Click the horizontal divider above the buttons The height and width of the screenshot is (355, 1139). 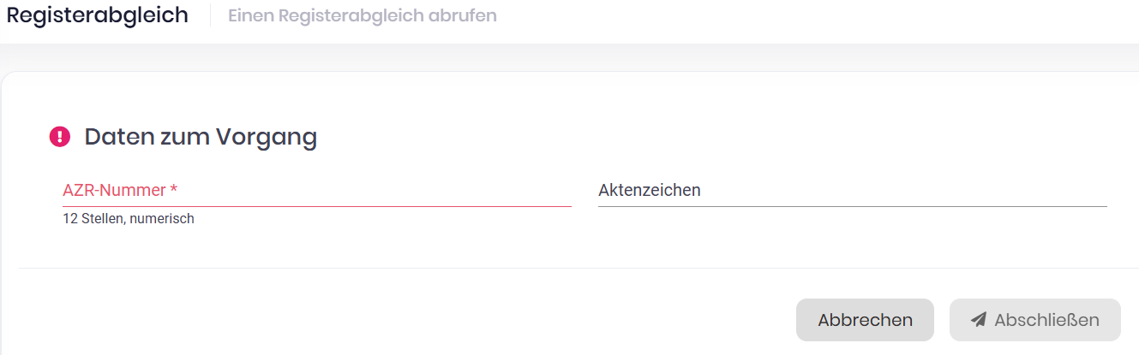(566, 268)
